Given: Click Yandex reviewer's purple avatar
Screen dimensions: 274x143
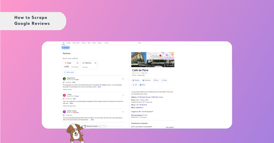Looking at the screenshot, I should (x=64, y=112).
